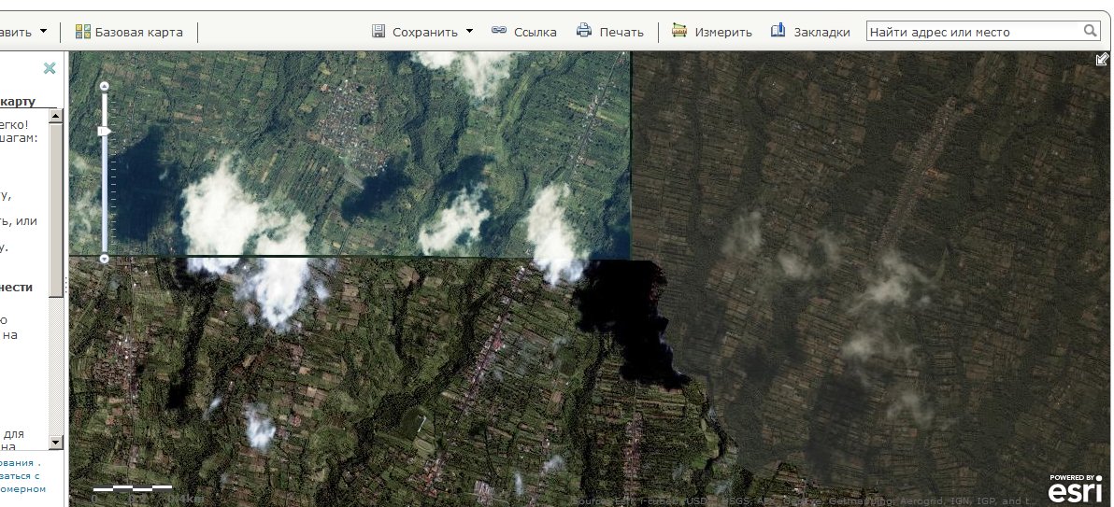Close the side panel with X

50,68
